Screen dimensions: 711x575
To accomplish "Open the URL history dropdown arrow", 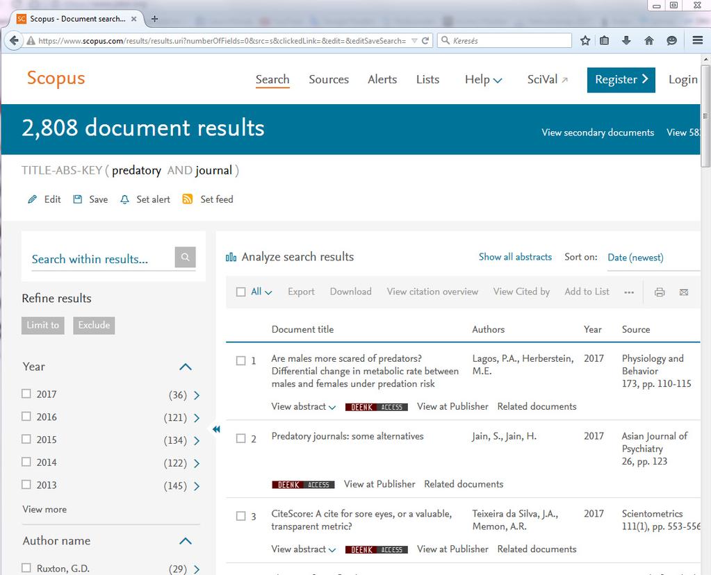I will [x=414, y=41].
